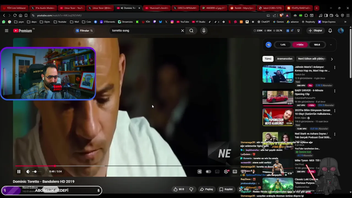
Task: Open the ChatGPT bookmark
Action: (x=264, y=22)
